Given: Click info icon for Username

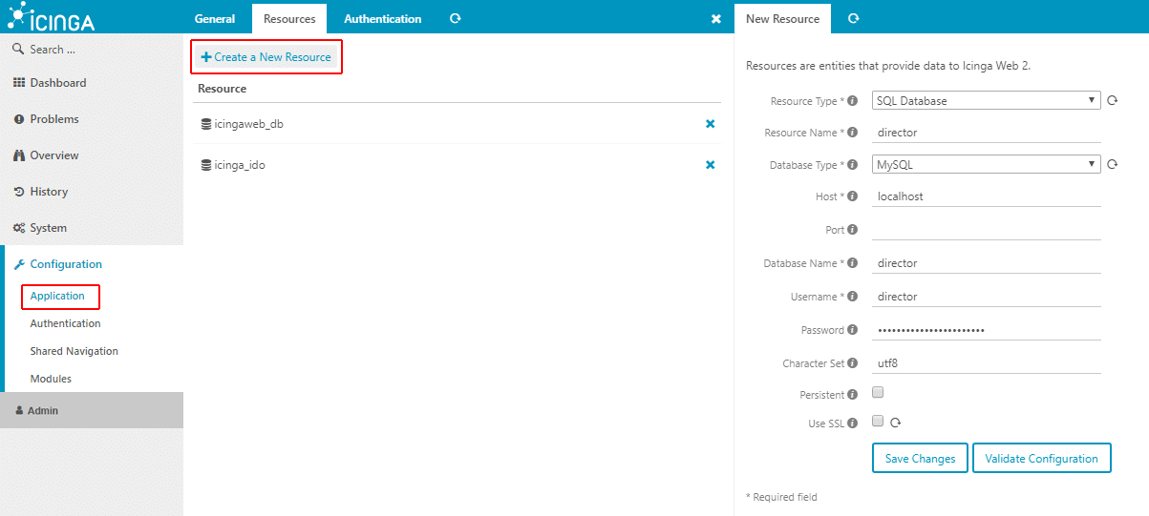Looking at the screenshot, I should click(852, 297).
